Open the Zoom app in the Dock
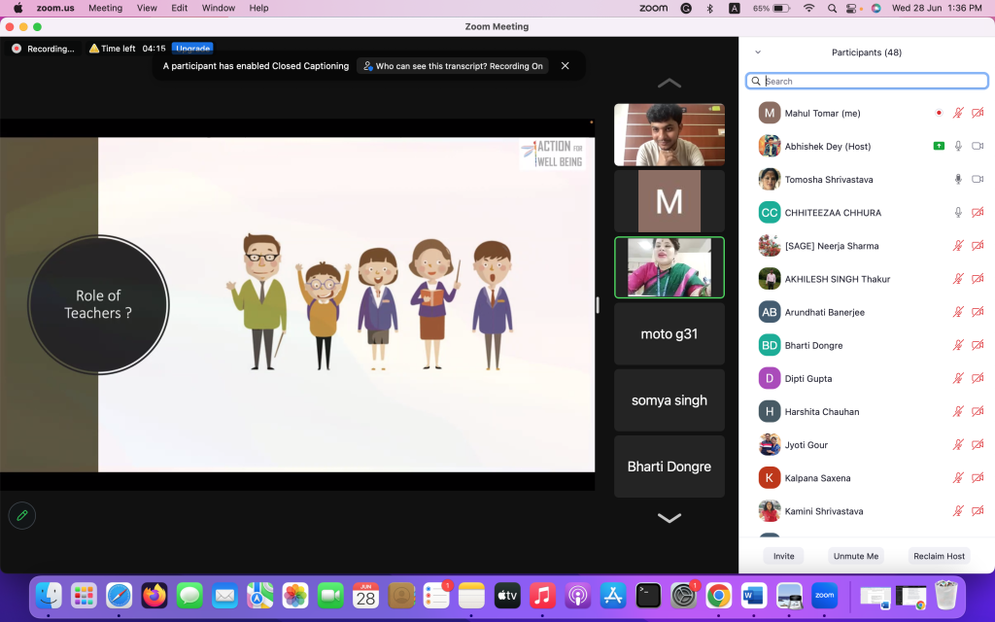This screenshot has height=622, width=995. (824, 595)
